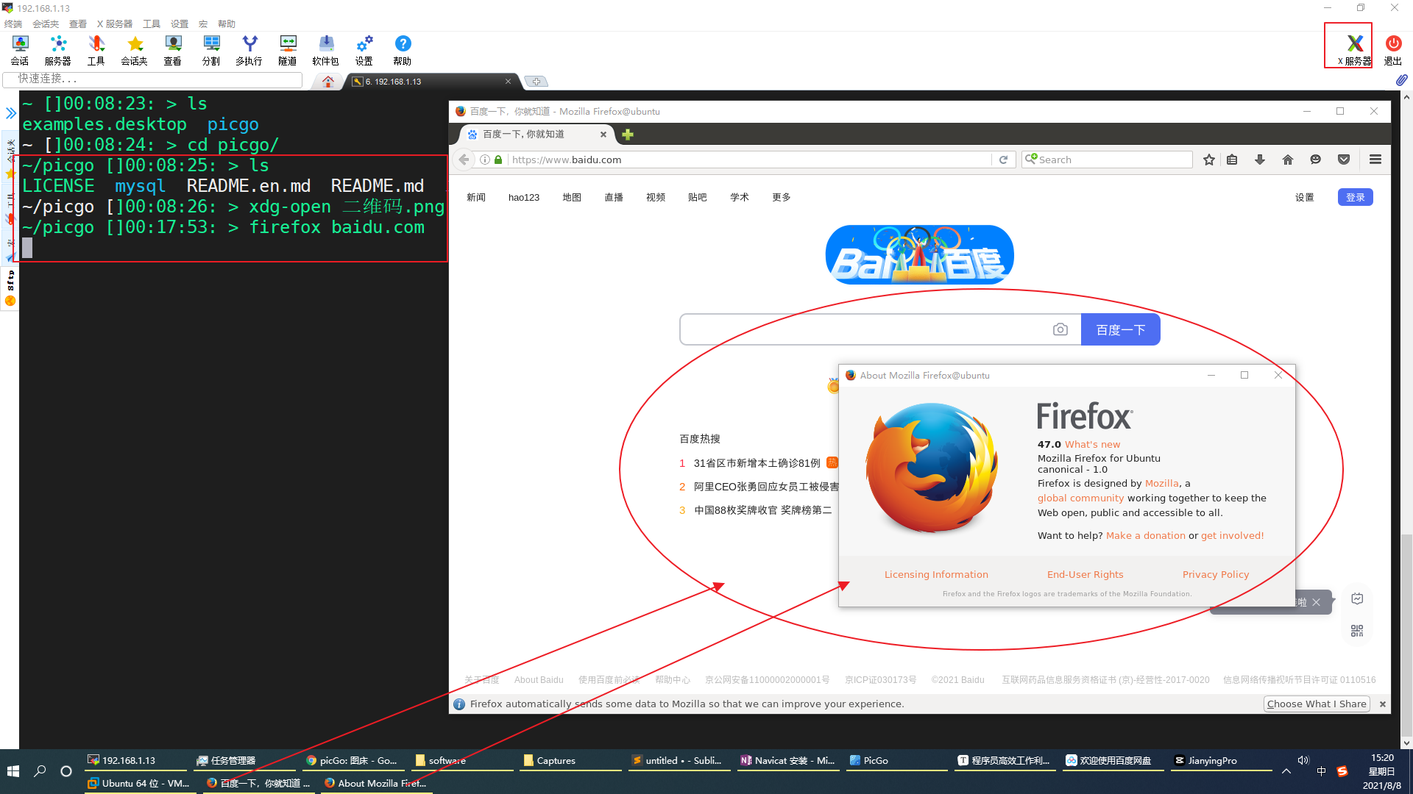The height and width of the screenshot is (794, 1413).
Task: Select the 分割 (Split) toolbar icon
Action: (x=211, y=50)
